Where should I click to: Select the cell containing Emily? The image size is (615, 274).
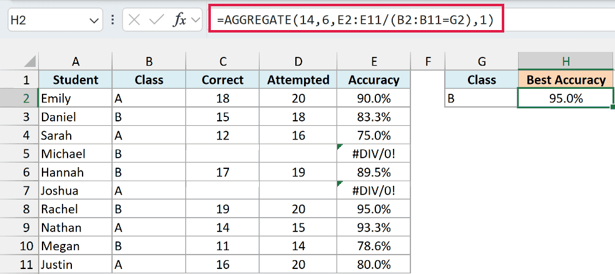(x=75, y=98)
